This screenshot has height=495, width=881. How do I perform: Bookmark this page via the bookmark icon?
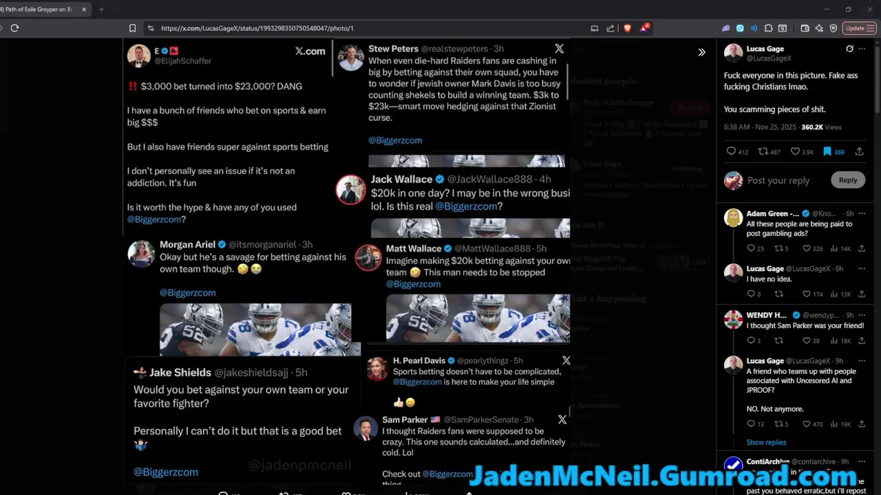[x=132, y=28]
